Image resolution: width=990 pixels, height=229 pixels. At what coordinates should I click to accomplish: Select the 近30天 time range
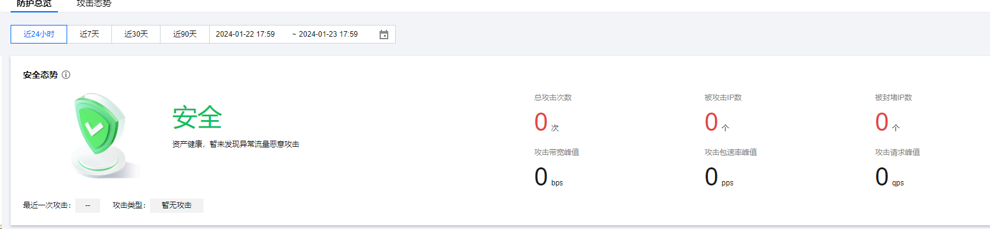tap(136, 34)
